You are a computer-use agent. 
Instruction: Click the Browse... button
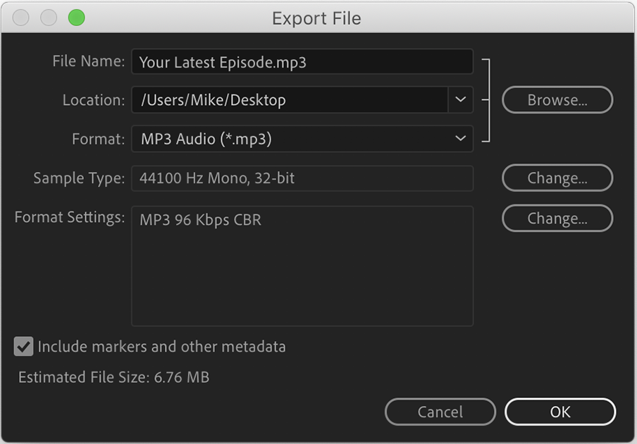[557, 100]
